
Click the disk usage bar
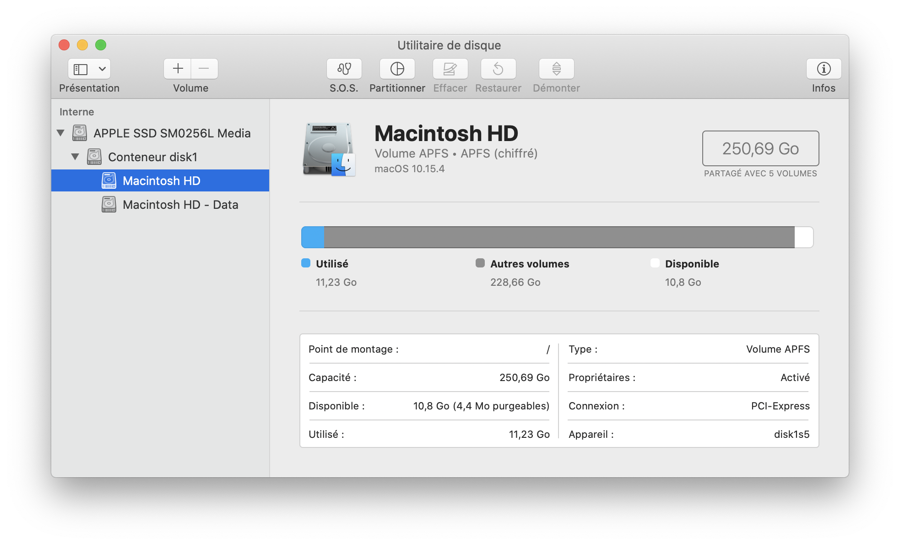pyautogui.click(x=557, y=237)
